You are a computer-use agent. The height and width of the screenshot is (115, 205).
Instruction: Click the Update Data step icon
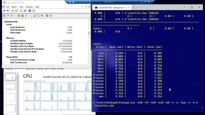(51, 16)
